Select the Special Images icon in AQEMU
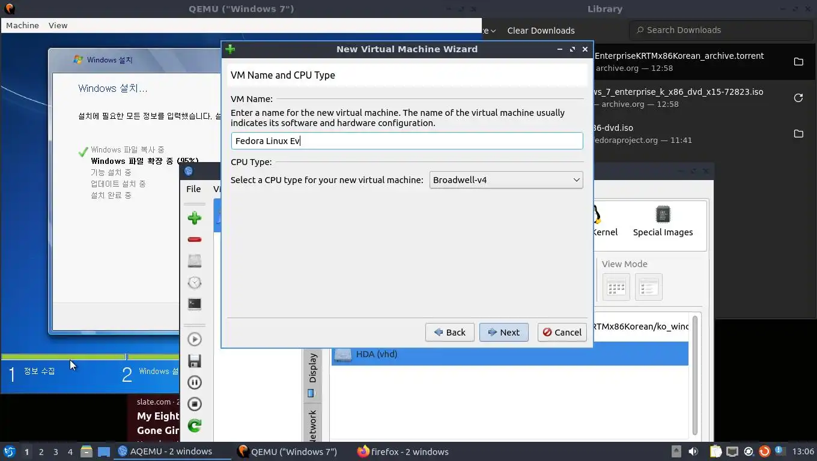817x461 pixels. 663,221
